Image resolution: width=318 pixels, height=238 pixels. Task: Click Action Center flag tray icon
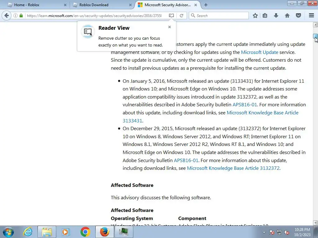[272, 232]
